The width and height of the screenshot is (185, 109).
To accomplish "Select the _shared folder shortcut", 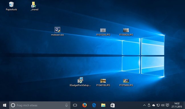I will 34,5.
